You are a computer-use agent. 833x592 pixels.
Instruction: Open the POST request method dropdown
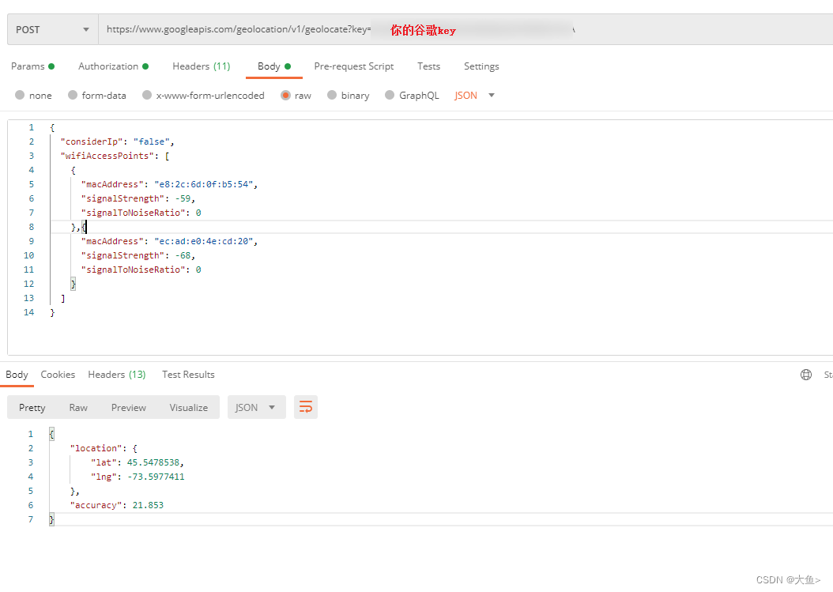51,28
